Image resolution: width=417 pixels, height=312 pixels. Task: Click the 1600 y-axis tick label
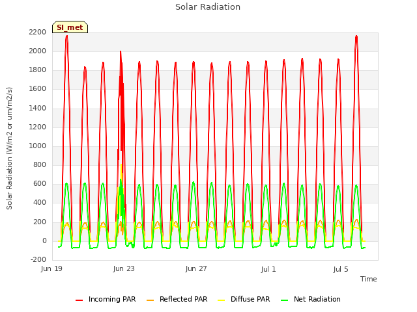pos(38,89)
